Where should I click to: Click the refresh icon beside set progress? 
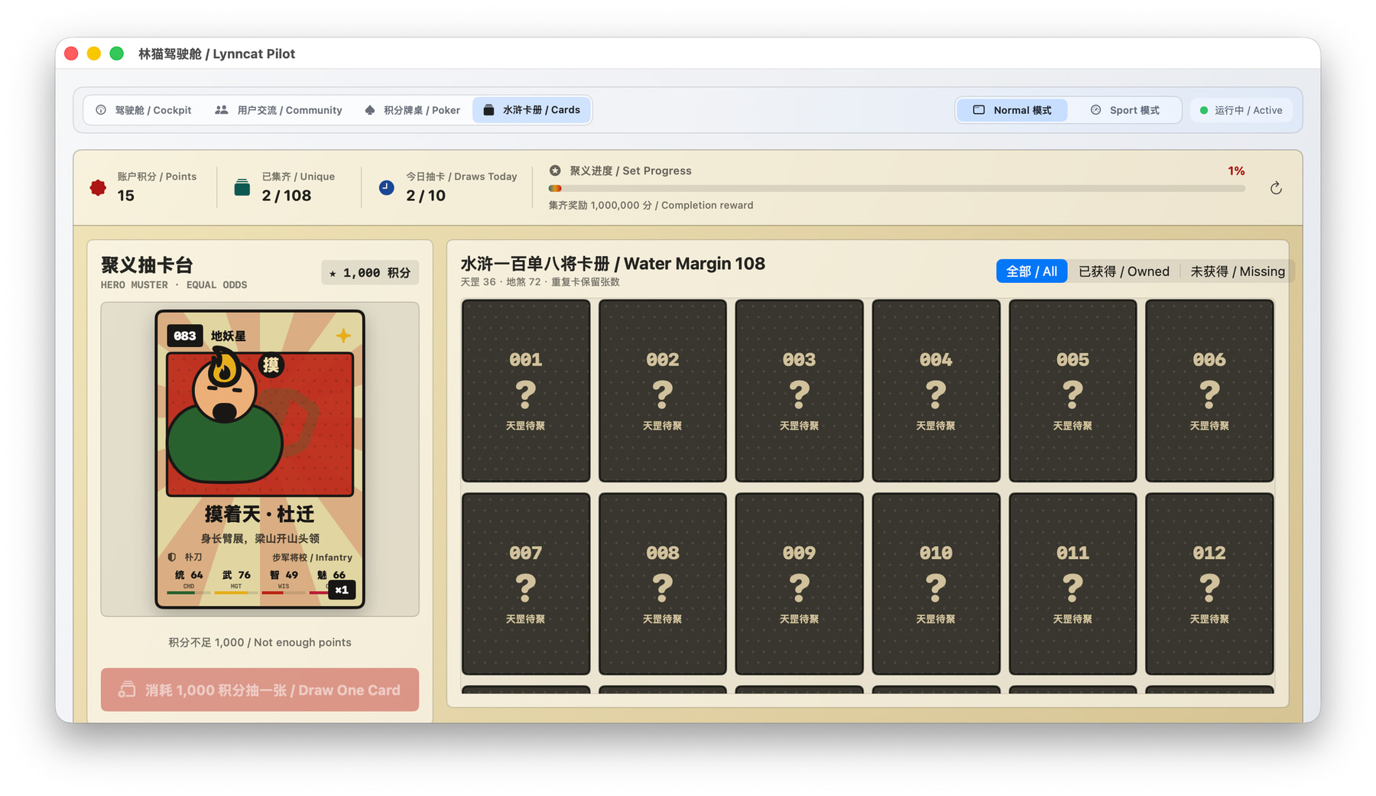tap(1275, 188)
